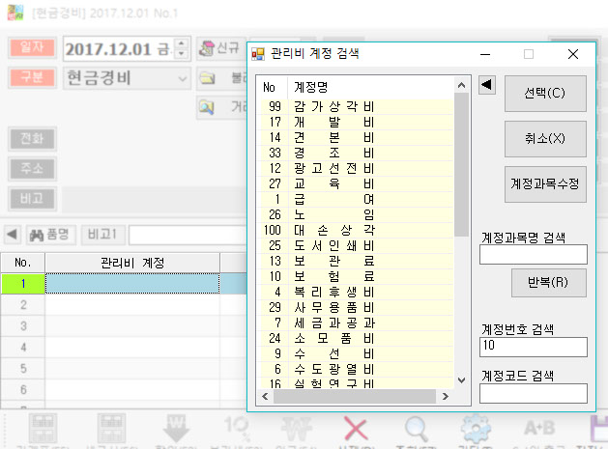
Task: Click the 계정명 column header
Action: [x=310, y=87]
